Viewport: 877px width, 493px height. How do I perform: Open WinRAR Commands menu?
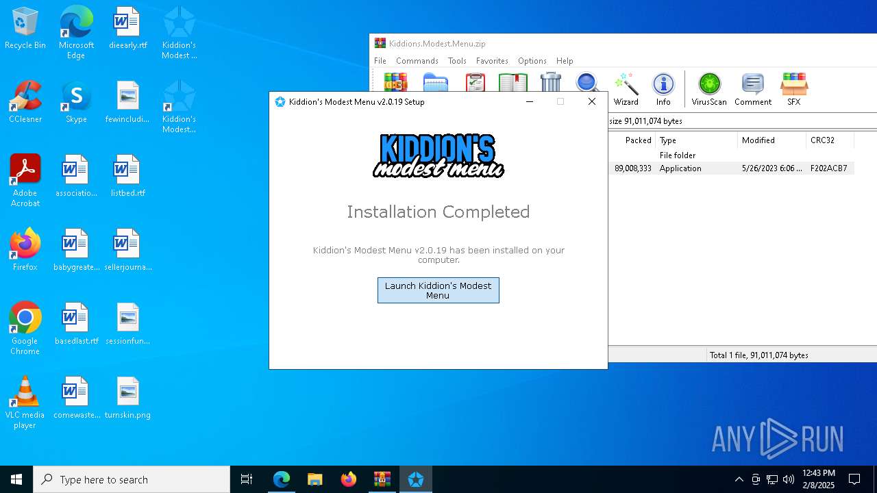pos(417,61)
